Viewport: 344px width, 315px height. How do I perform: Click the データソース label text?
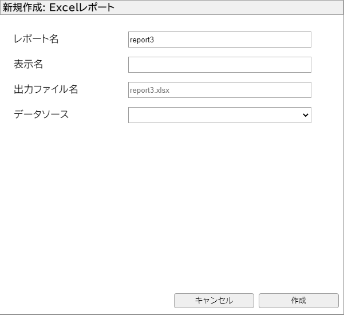pyautogui.click(x=41, y=115)
